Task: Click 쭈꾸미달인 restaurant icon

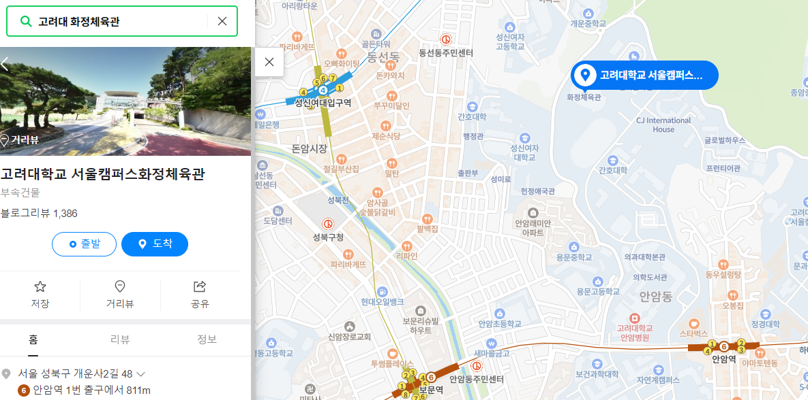Action: coord(391,96)
